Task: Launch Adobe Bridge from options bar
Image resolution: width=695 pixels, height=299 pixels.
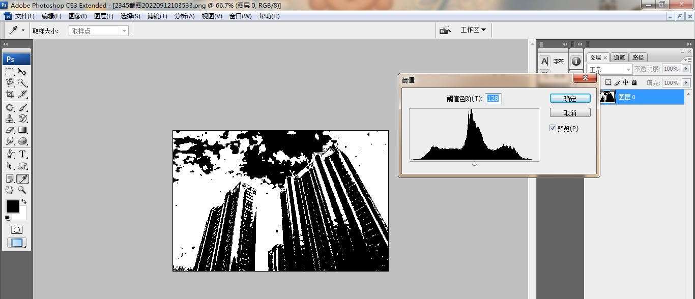Action: (x=445, y=31)
